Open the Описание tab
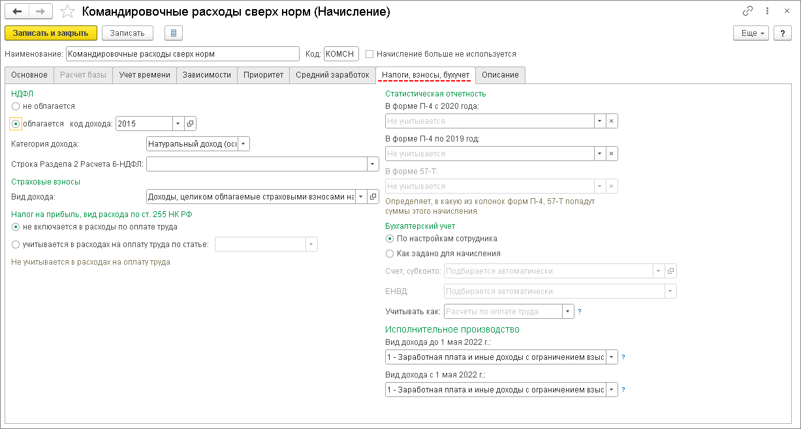 tap(500, 75)
